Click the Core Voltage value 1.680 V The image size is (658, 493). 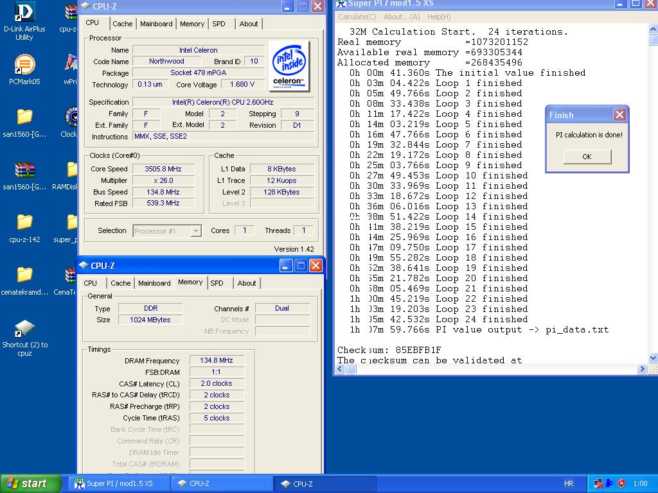(242, 84)
